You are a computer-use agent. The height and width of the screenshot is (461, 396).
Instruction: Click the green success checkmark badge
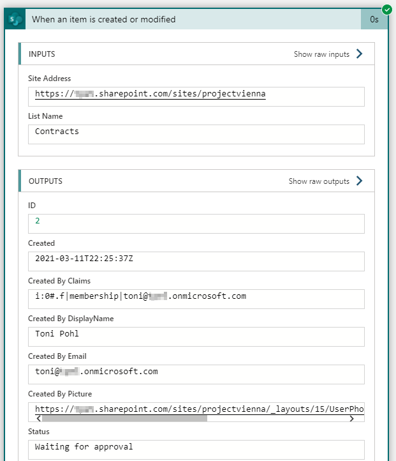[386, 9]
